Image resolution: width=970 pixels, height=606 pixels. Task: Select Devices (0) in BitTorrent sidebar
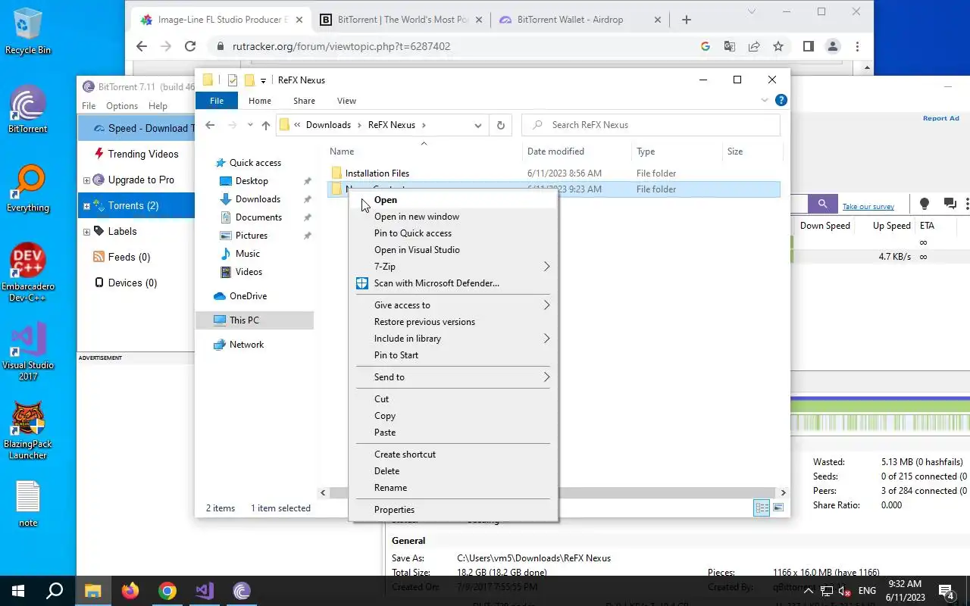click(132, 283)
